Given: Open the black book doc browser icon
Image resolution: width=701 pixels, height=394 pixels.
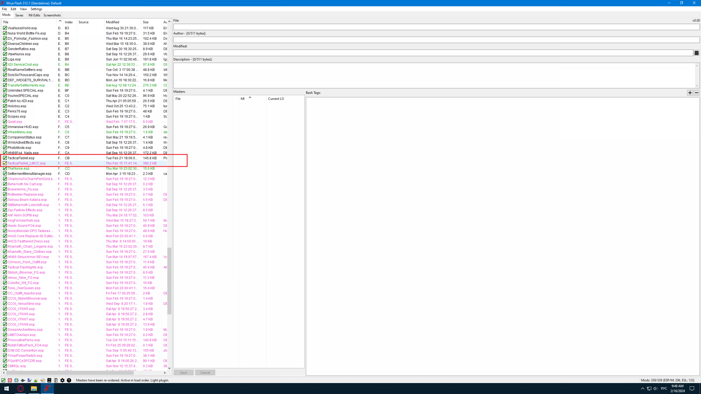Looking at the screenshot, I should (x=49, y=380).
